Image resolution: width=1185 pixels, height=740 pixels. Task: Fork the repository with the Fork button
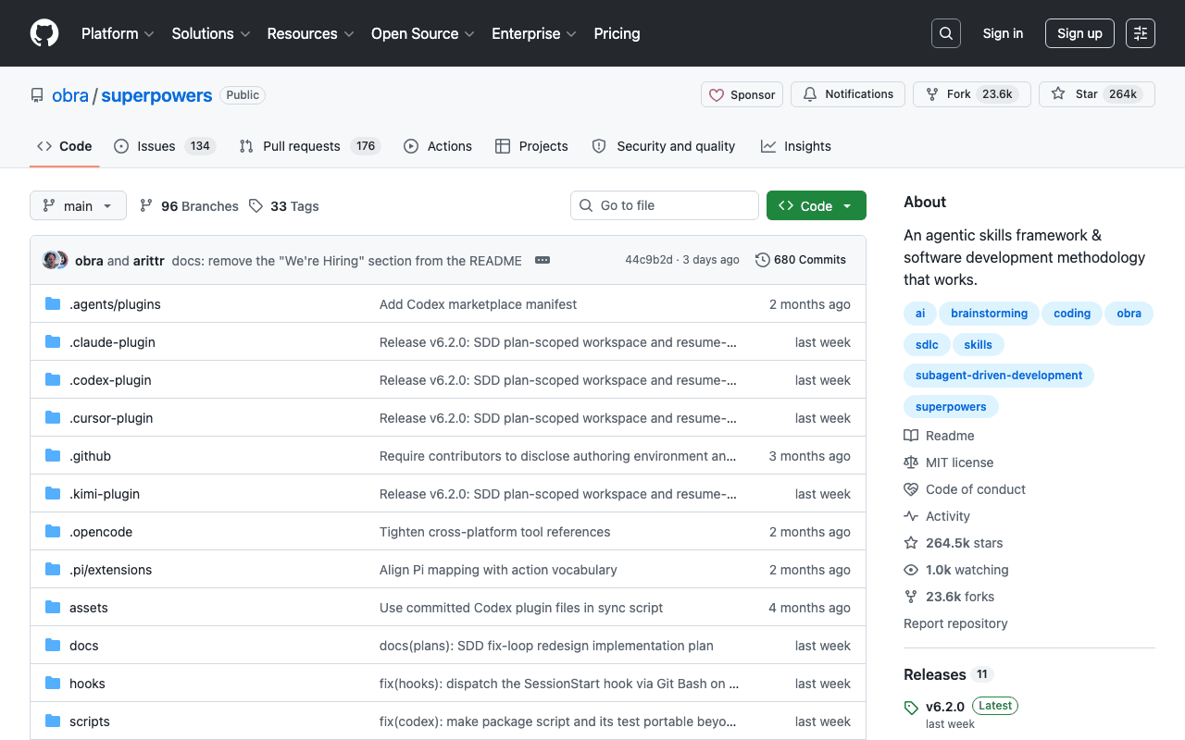coord(972,94)
